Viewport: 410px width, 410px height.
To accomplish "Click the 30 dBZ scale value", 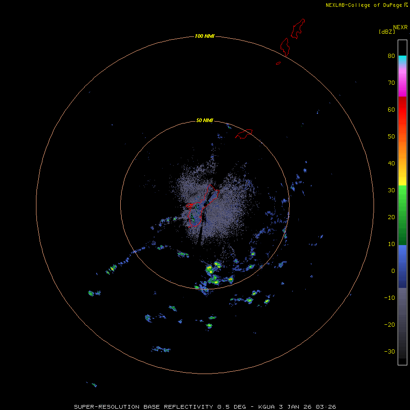I will (x=391, y=190).
